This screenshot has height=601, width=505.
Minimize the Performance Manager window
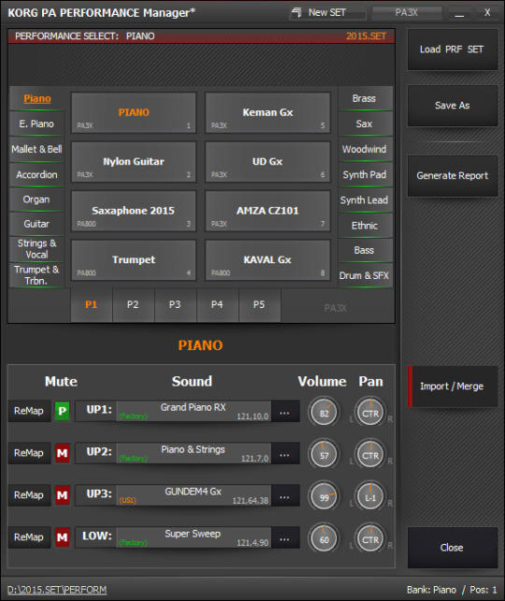pyautogui.click(x=459, y=13)
